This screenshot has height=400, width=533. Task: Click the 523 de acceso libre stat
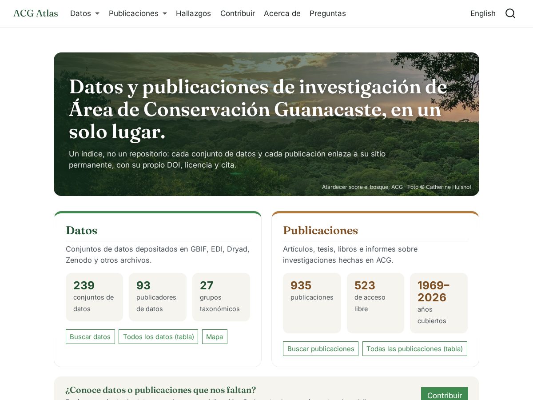[375, 303]
